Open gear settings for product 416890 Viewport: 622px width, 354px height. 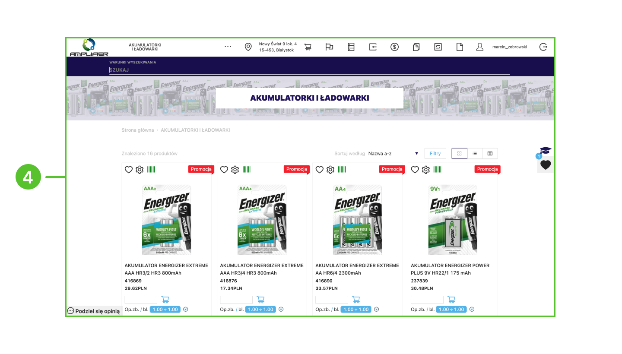(x=330, y=170)
